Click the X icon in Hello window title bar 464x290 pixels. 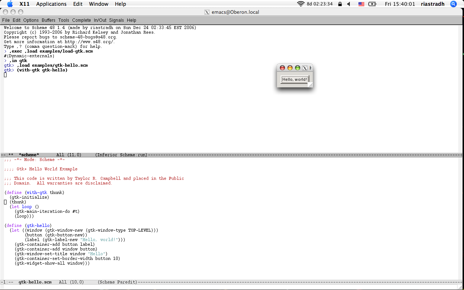[305, 68]
